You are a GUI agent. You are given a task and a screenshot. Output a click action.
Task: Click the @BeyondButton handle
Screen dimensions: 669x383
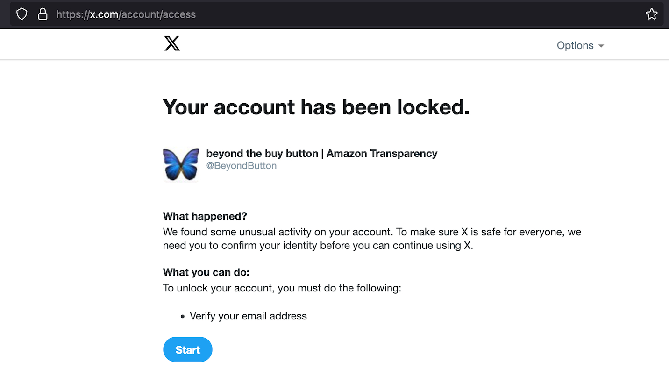[x=241, y=166]
